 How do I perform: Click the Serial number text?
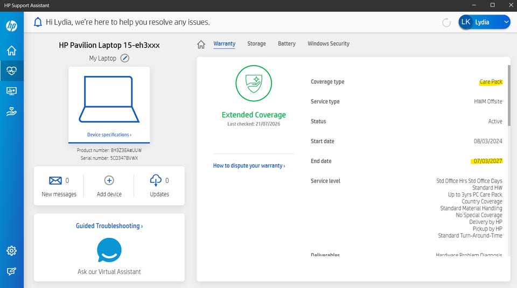click(109, 158)
